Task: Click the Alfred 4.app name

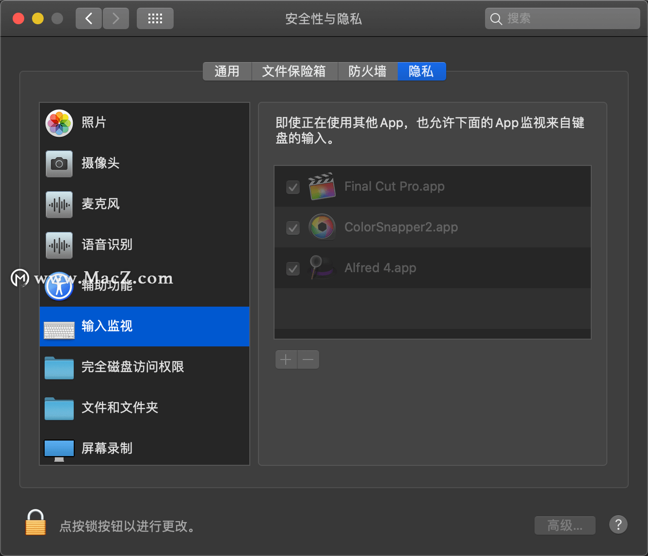Action: tap(380, 268)
